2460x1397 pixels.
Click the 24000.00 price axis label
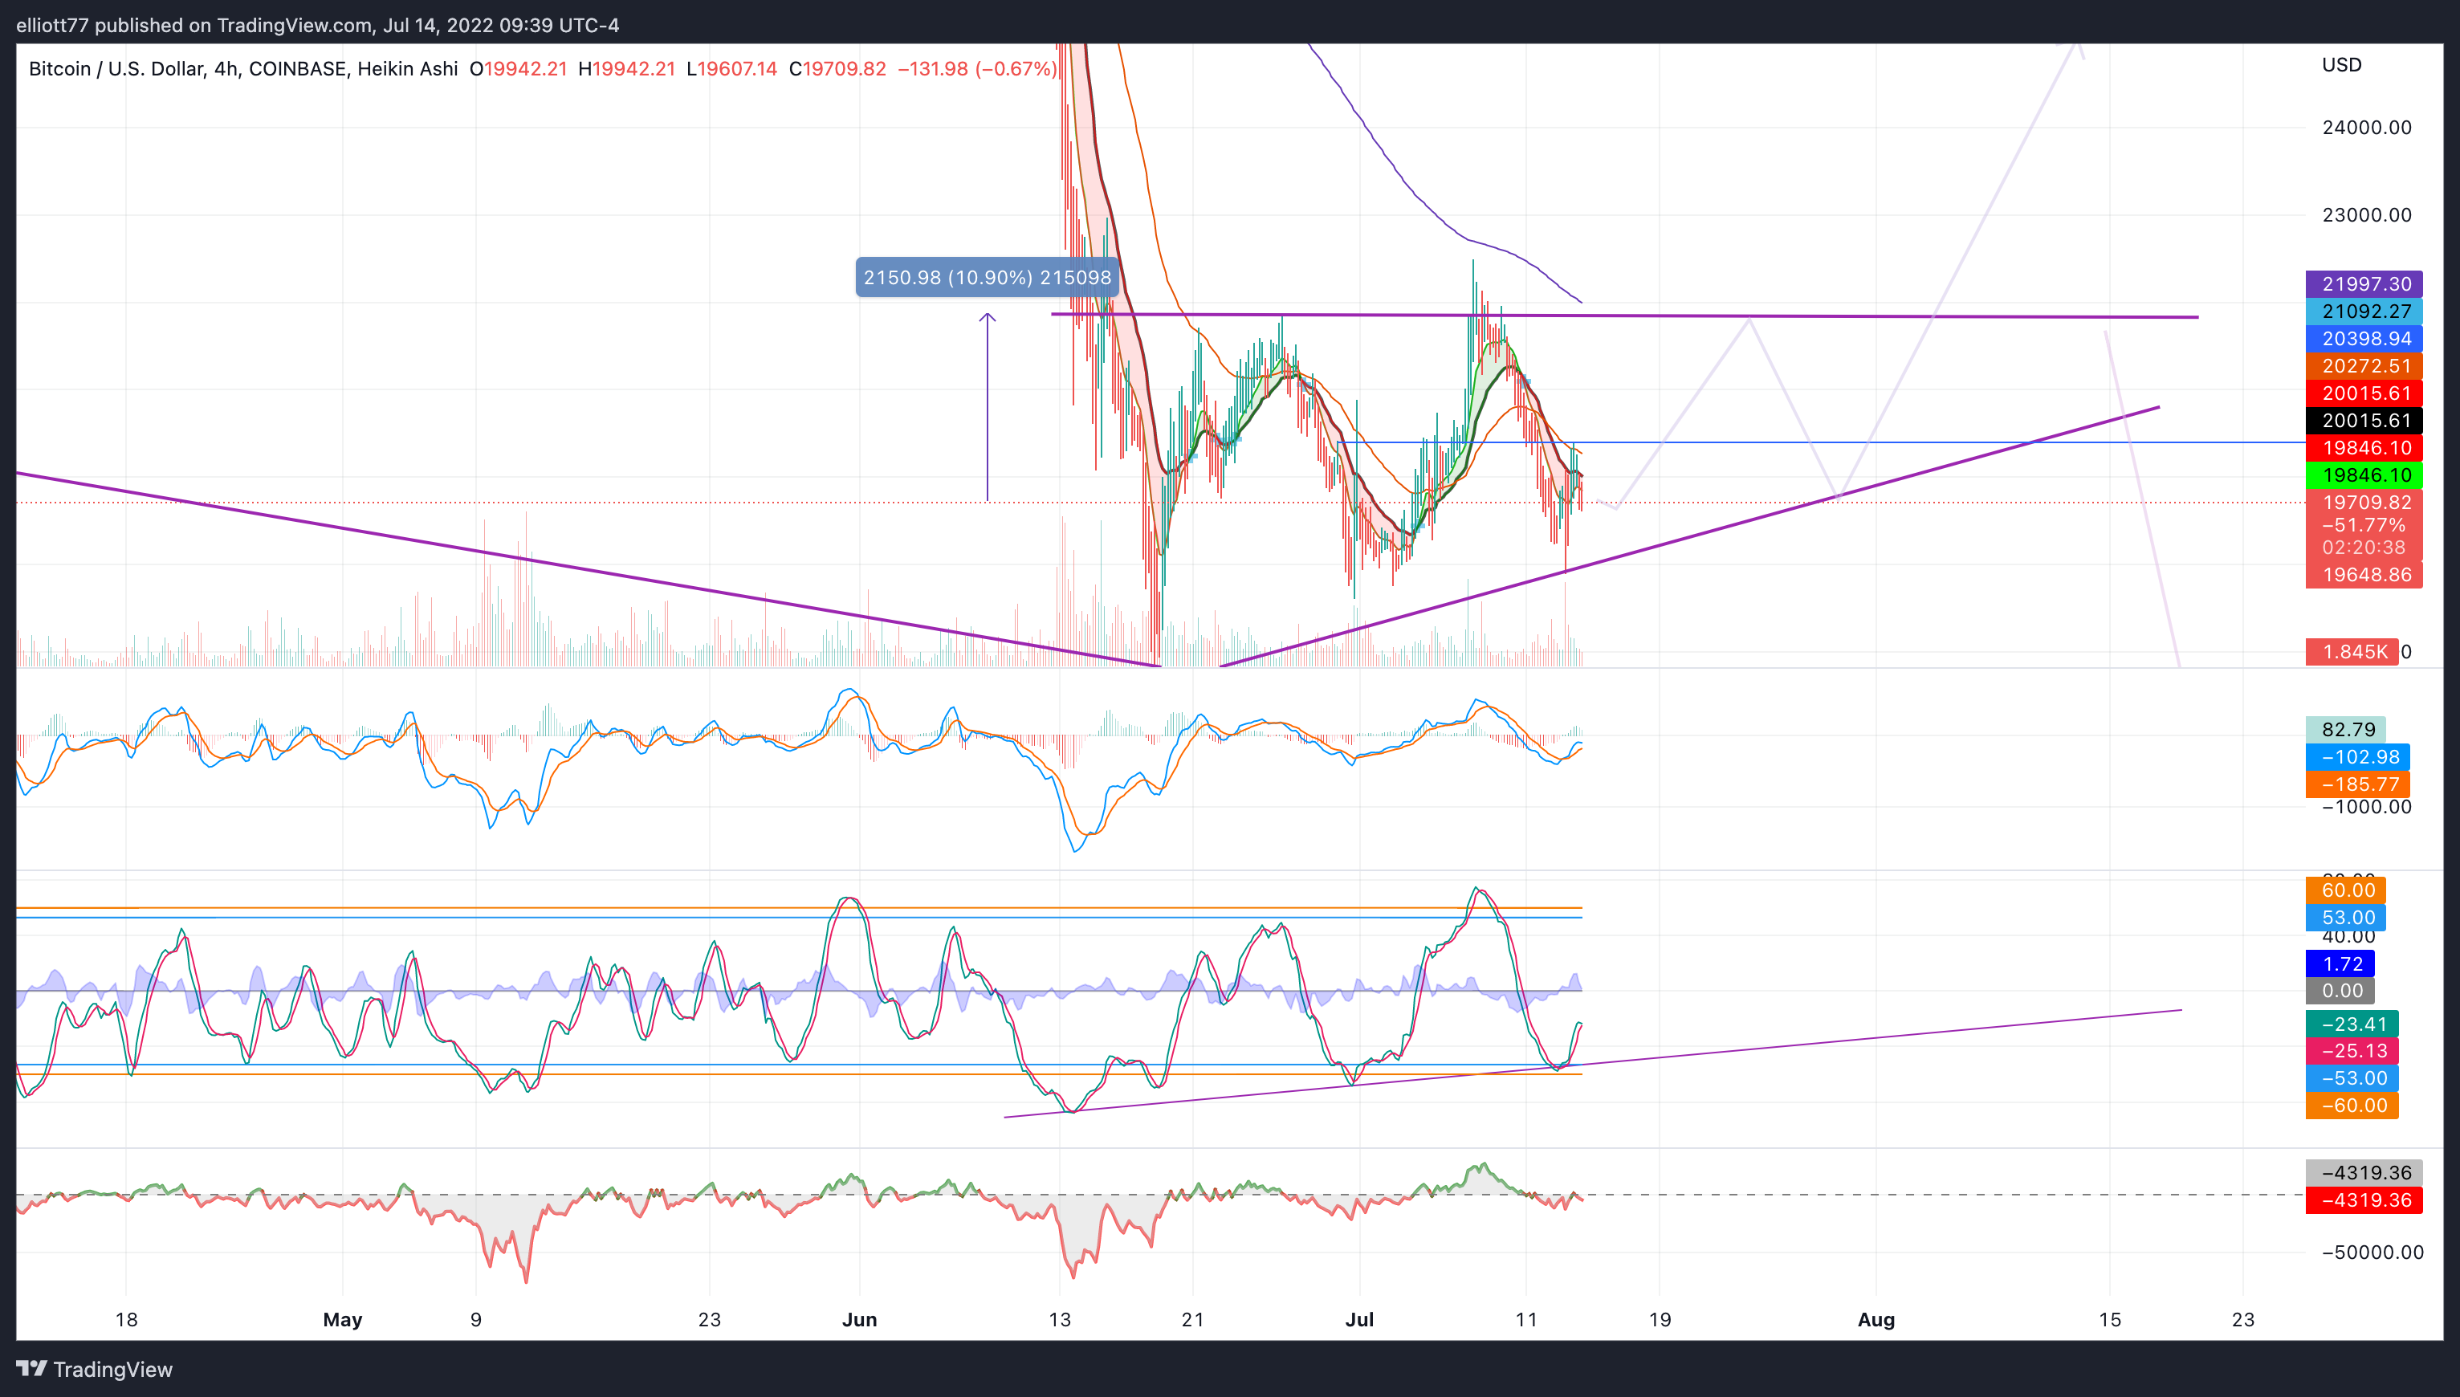point(2366,128)
